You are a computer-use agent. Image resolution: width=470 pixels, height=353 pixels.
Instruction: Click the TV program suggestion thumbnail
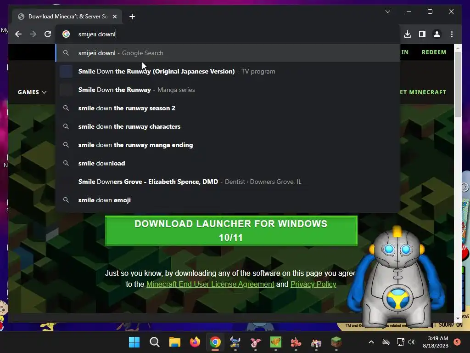[66, 71]
